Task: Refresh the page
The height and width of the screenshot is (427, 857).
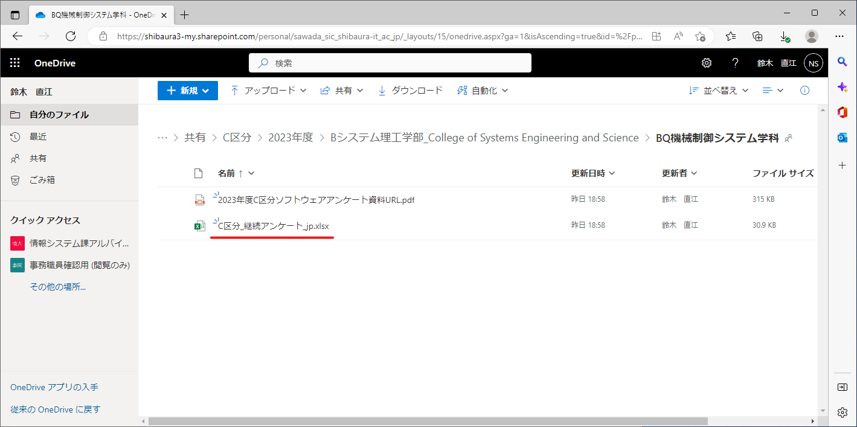Action: coord(71,36)
